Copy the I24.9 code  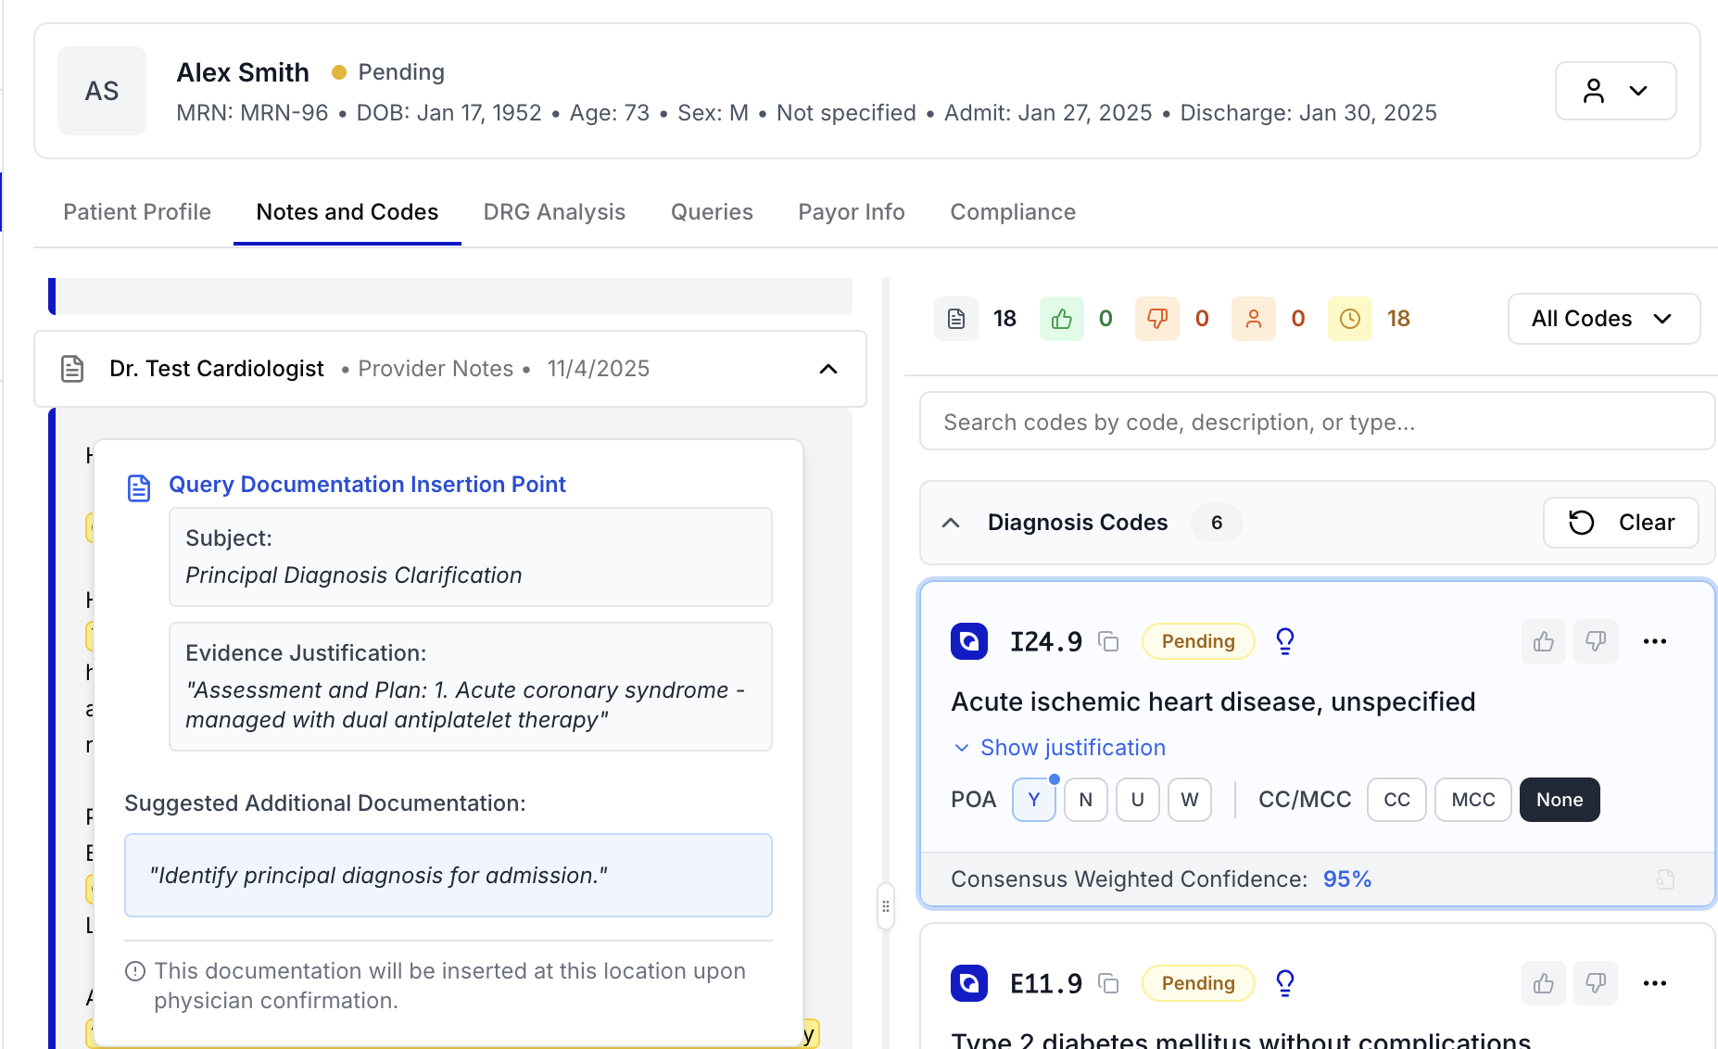(1108, 641)
